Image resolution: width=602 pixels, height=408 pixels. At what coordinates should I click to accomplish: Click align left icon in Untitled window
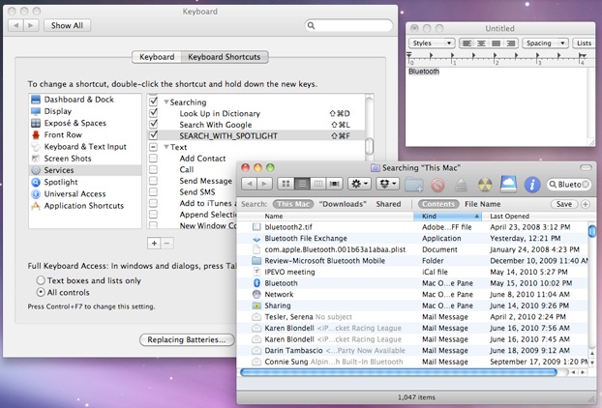coord(467,44)
